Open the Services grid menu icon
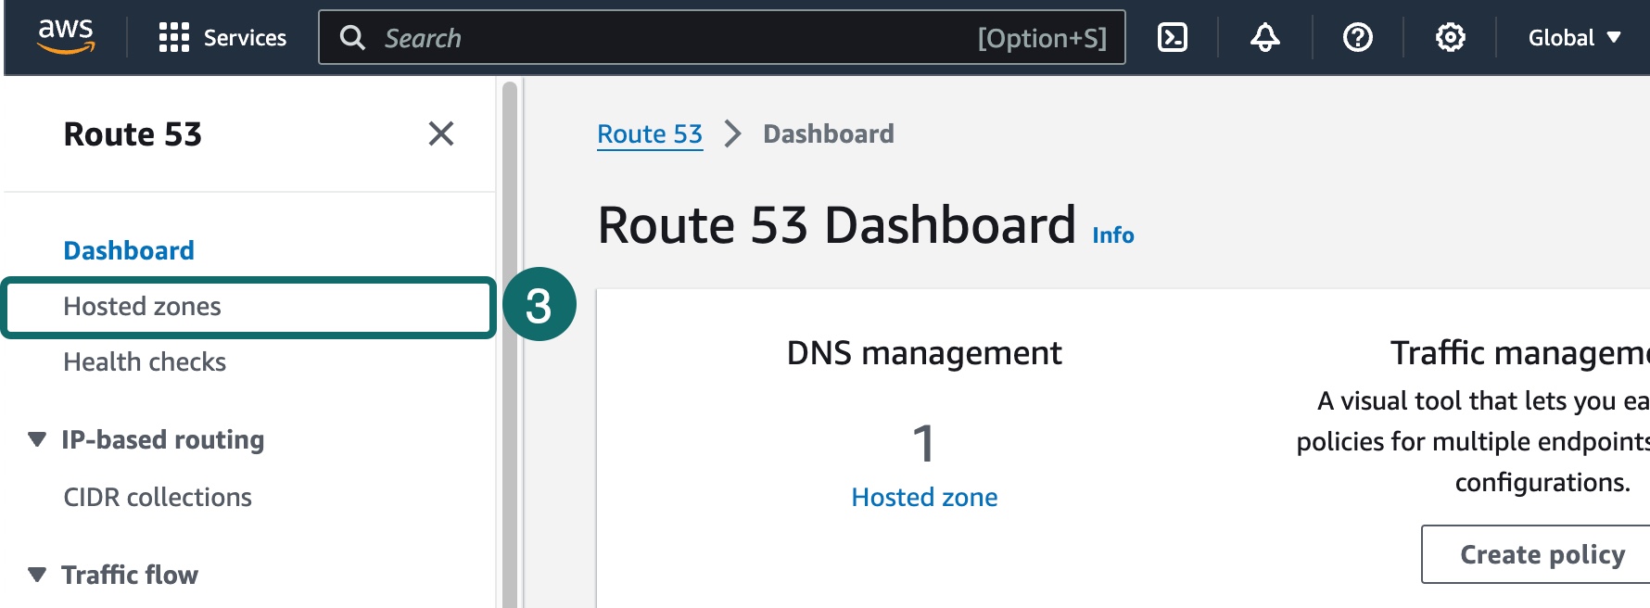This screenshot has width=1650, height=608. [x=173, y=37]
